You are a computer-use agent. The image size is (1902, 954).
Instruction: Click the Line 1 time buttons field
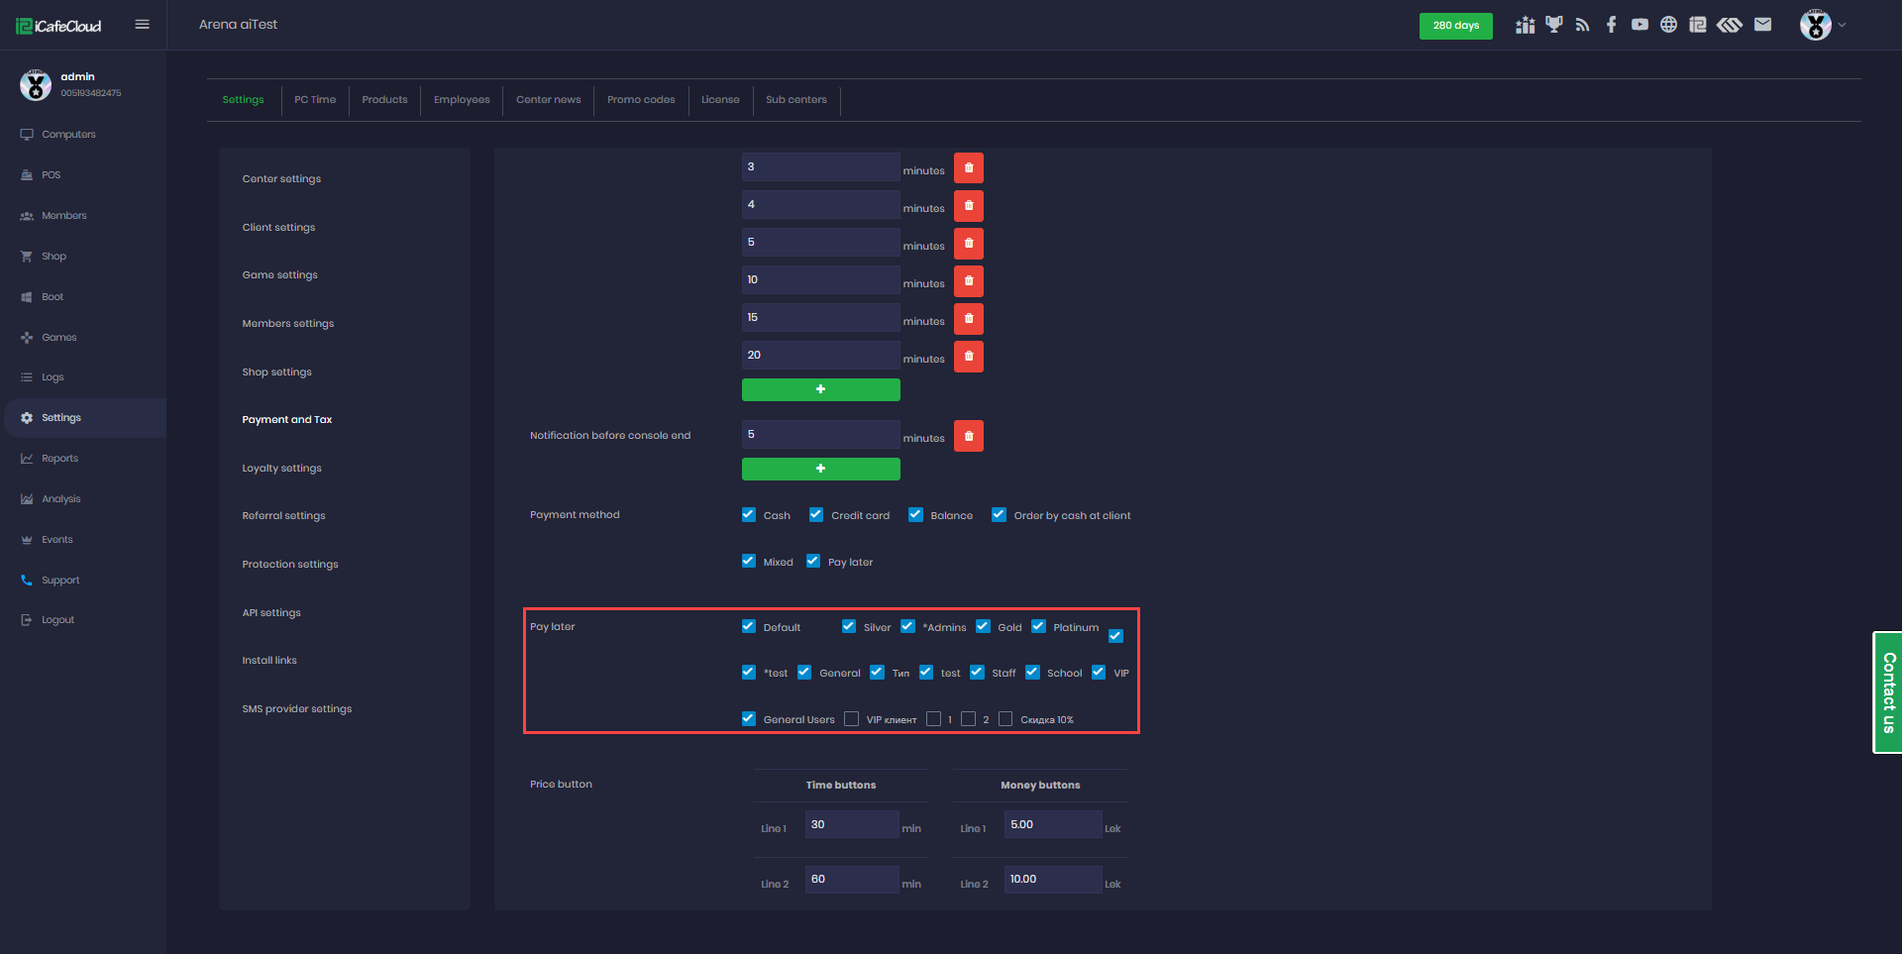pyautogui.click(x=851, y=824)
